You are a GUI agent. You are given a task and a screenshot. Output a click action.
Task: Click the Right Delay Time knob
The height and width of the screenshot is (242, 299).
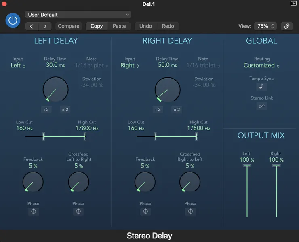pos(167,89)
